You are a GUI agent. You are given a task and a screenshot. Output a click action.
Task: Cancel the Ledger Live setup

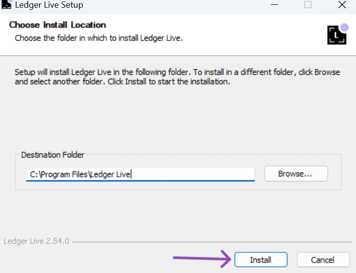(x=323, y=259)
